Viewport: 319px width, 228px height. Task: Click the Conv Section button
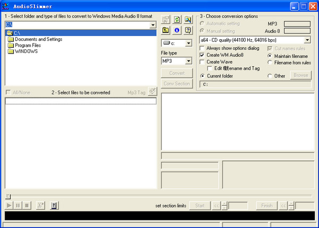pos(177,84)
